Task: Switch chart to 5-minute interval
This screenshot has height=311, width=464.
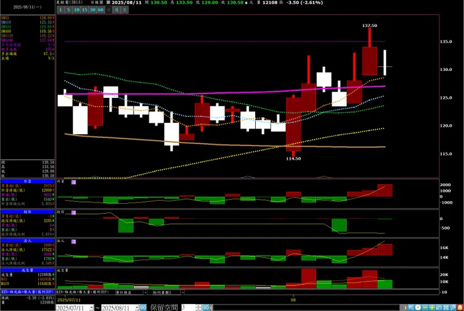Action: click(x=68, y=10)
